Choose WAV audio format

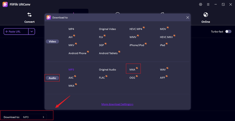pyautogui.click(x=163, y=69)
